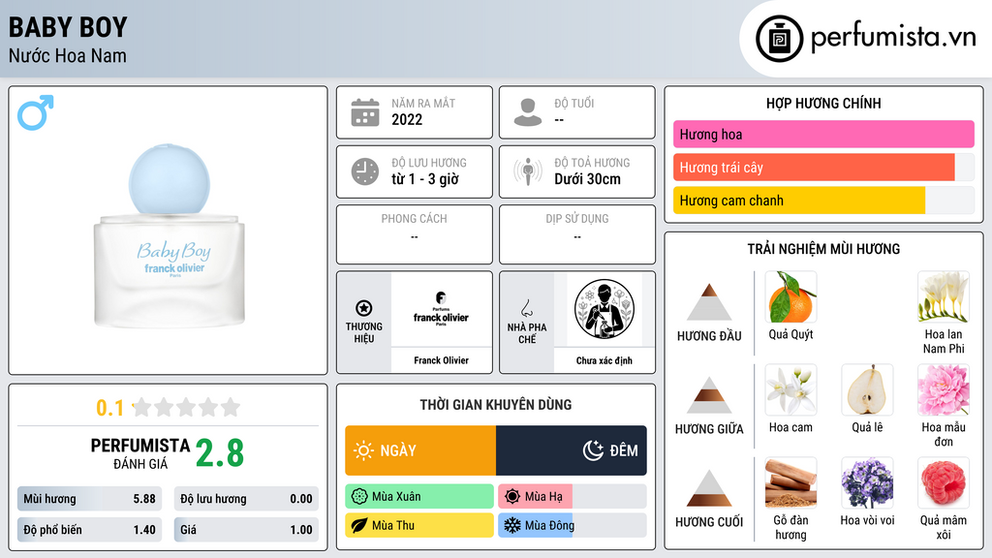Image resolution: width=992 pixels, height=558 pixels.
Task: Select the Mùa Thu season bar
Action: click(x=419, y=525)
